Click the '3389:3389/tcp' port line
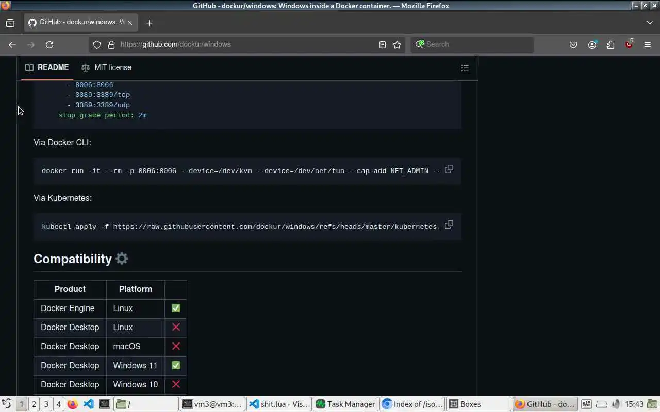The image size is (660, 412). tap(103, 95)
